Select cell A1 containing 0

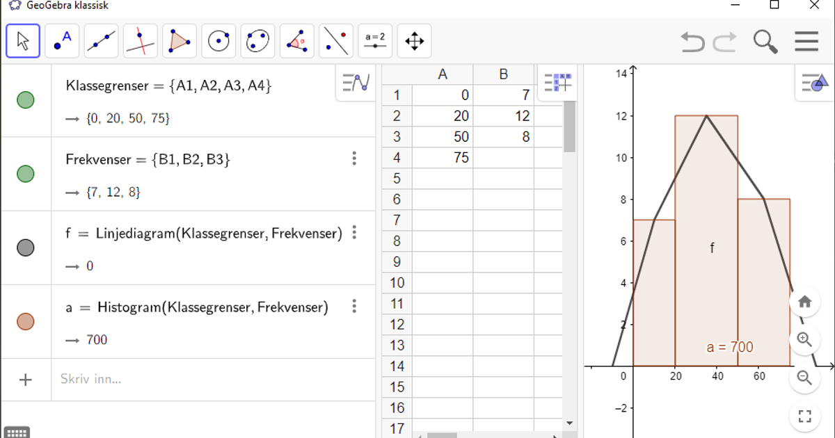pyautogui.click(x=443, y=95)
